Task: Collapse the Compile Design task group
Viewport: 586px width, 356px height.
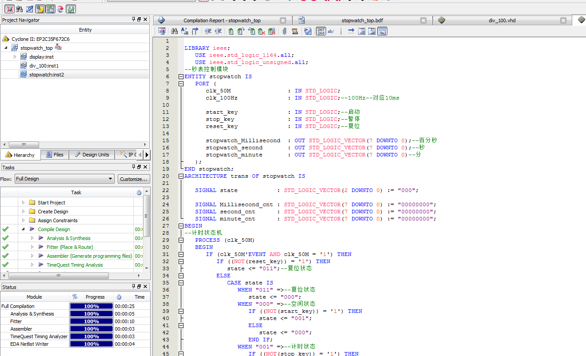Action: (x=23, y=229)
